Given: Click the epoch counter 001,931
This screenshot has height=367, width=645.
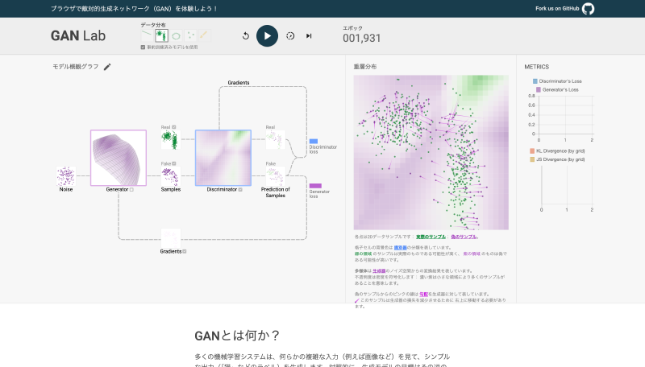Looking at the screenshot, I should pos(361,38).
